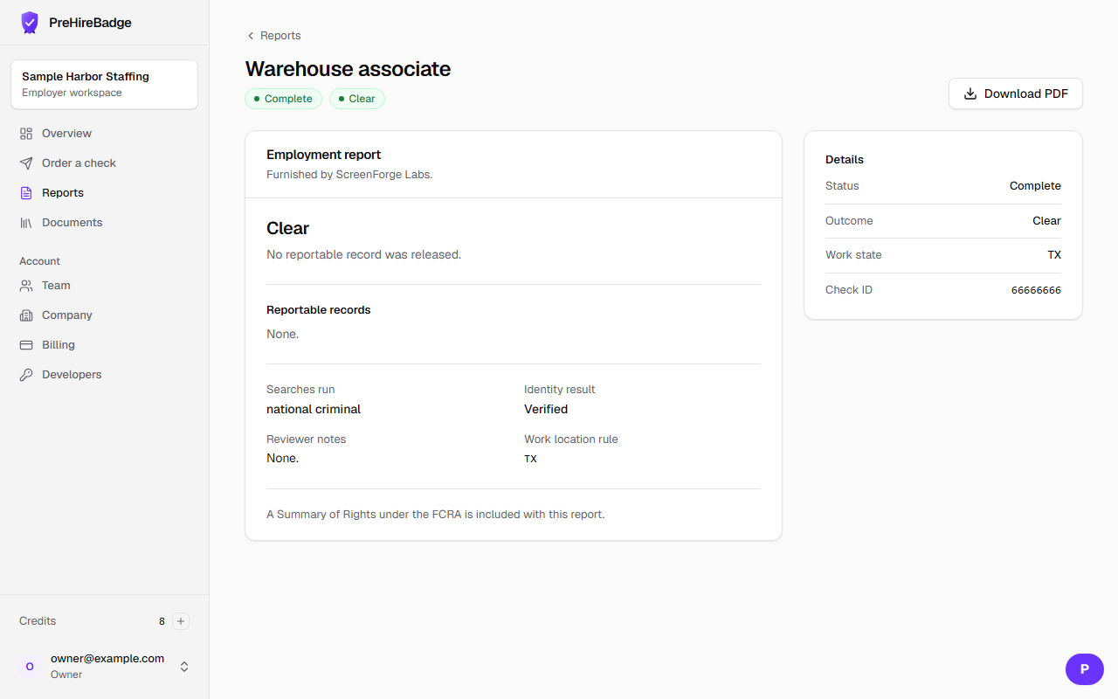Click the Overview grid icon in sidebar
The width and height of the screenshot is (1118, 699).
(26, 134)
